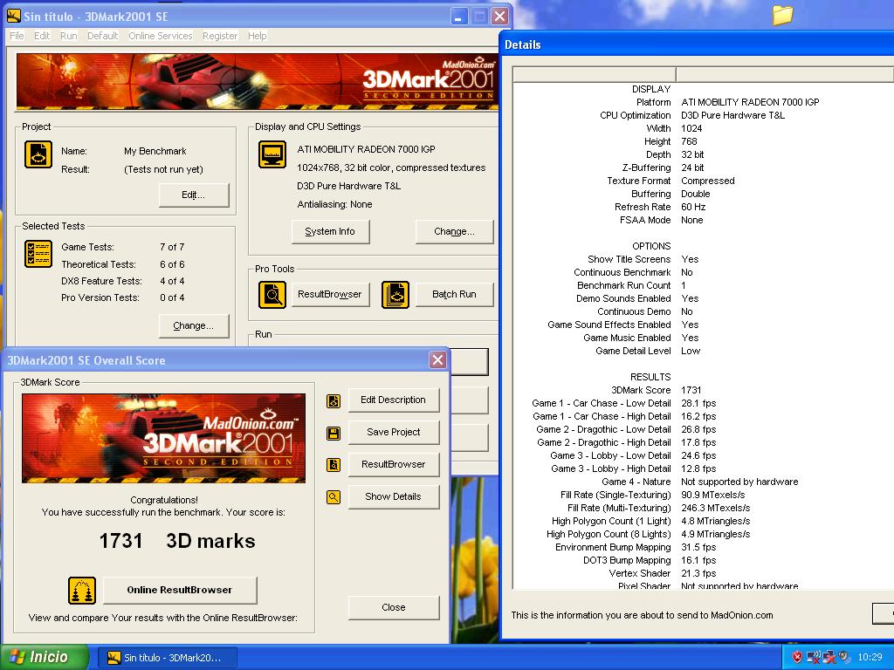The height and width of the screenshot is (670, 894).
Task: Click Save Project
Action: tap(394, 433)
